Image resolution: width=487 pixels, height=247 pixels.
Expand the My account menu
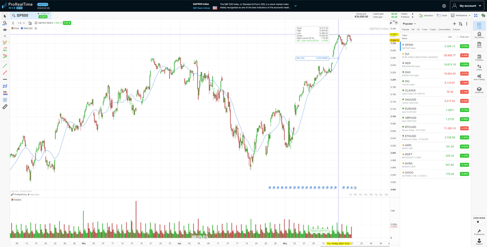point(467,6)
